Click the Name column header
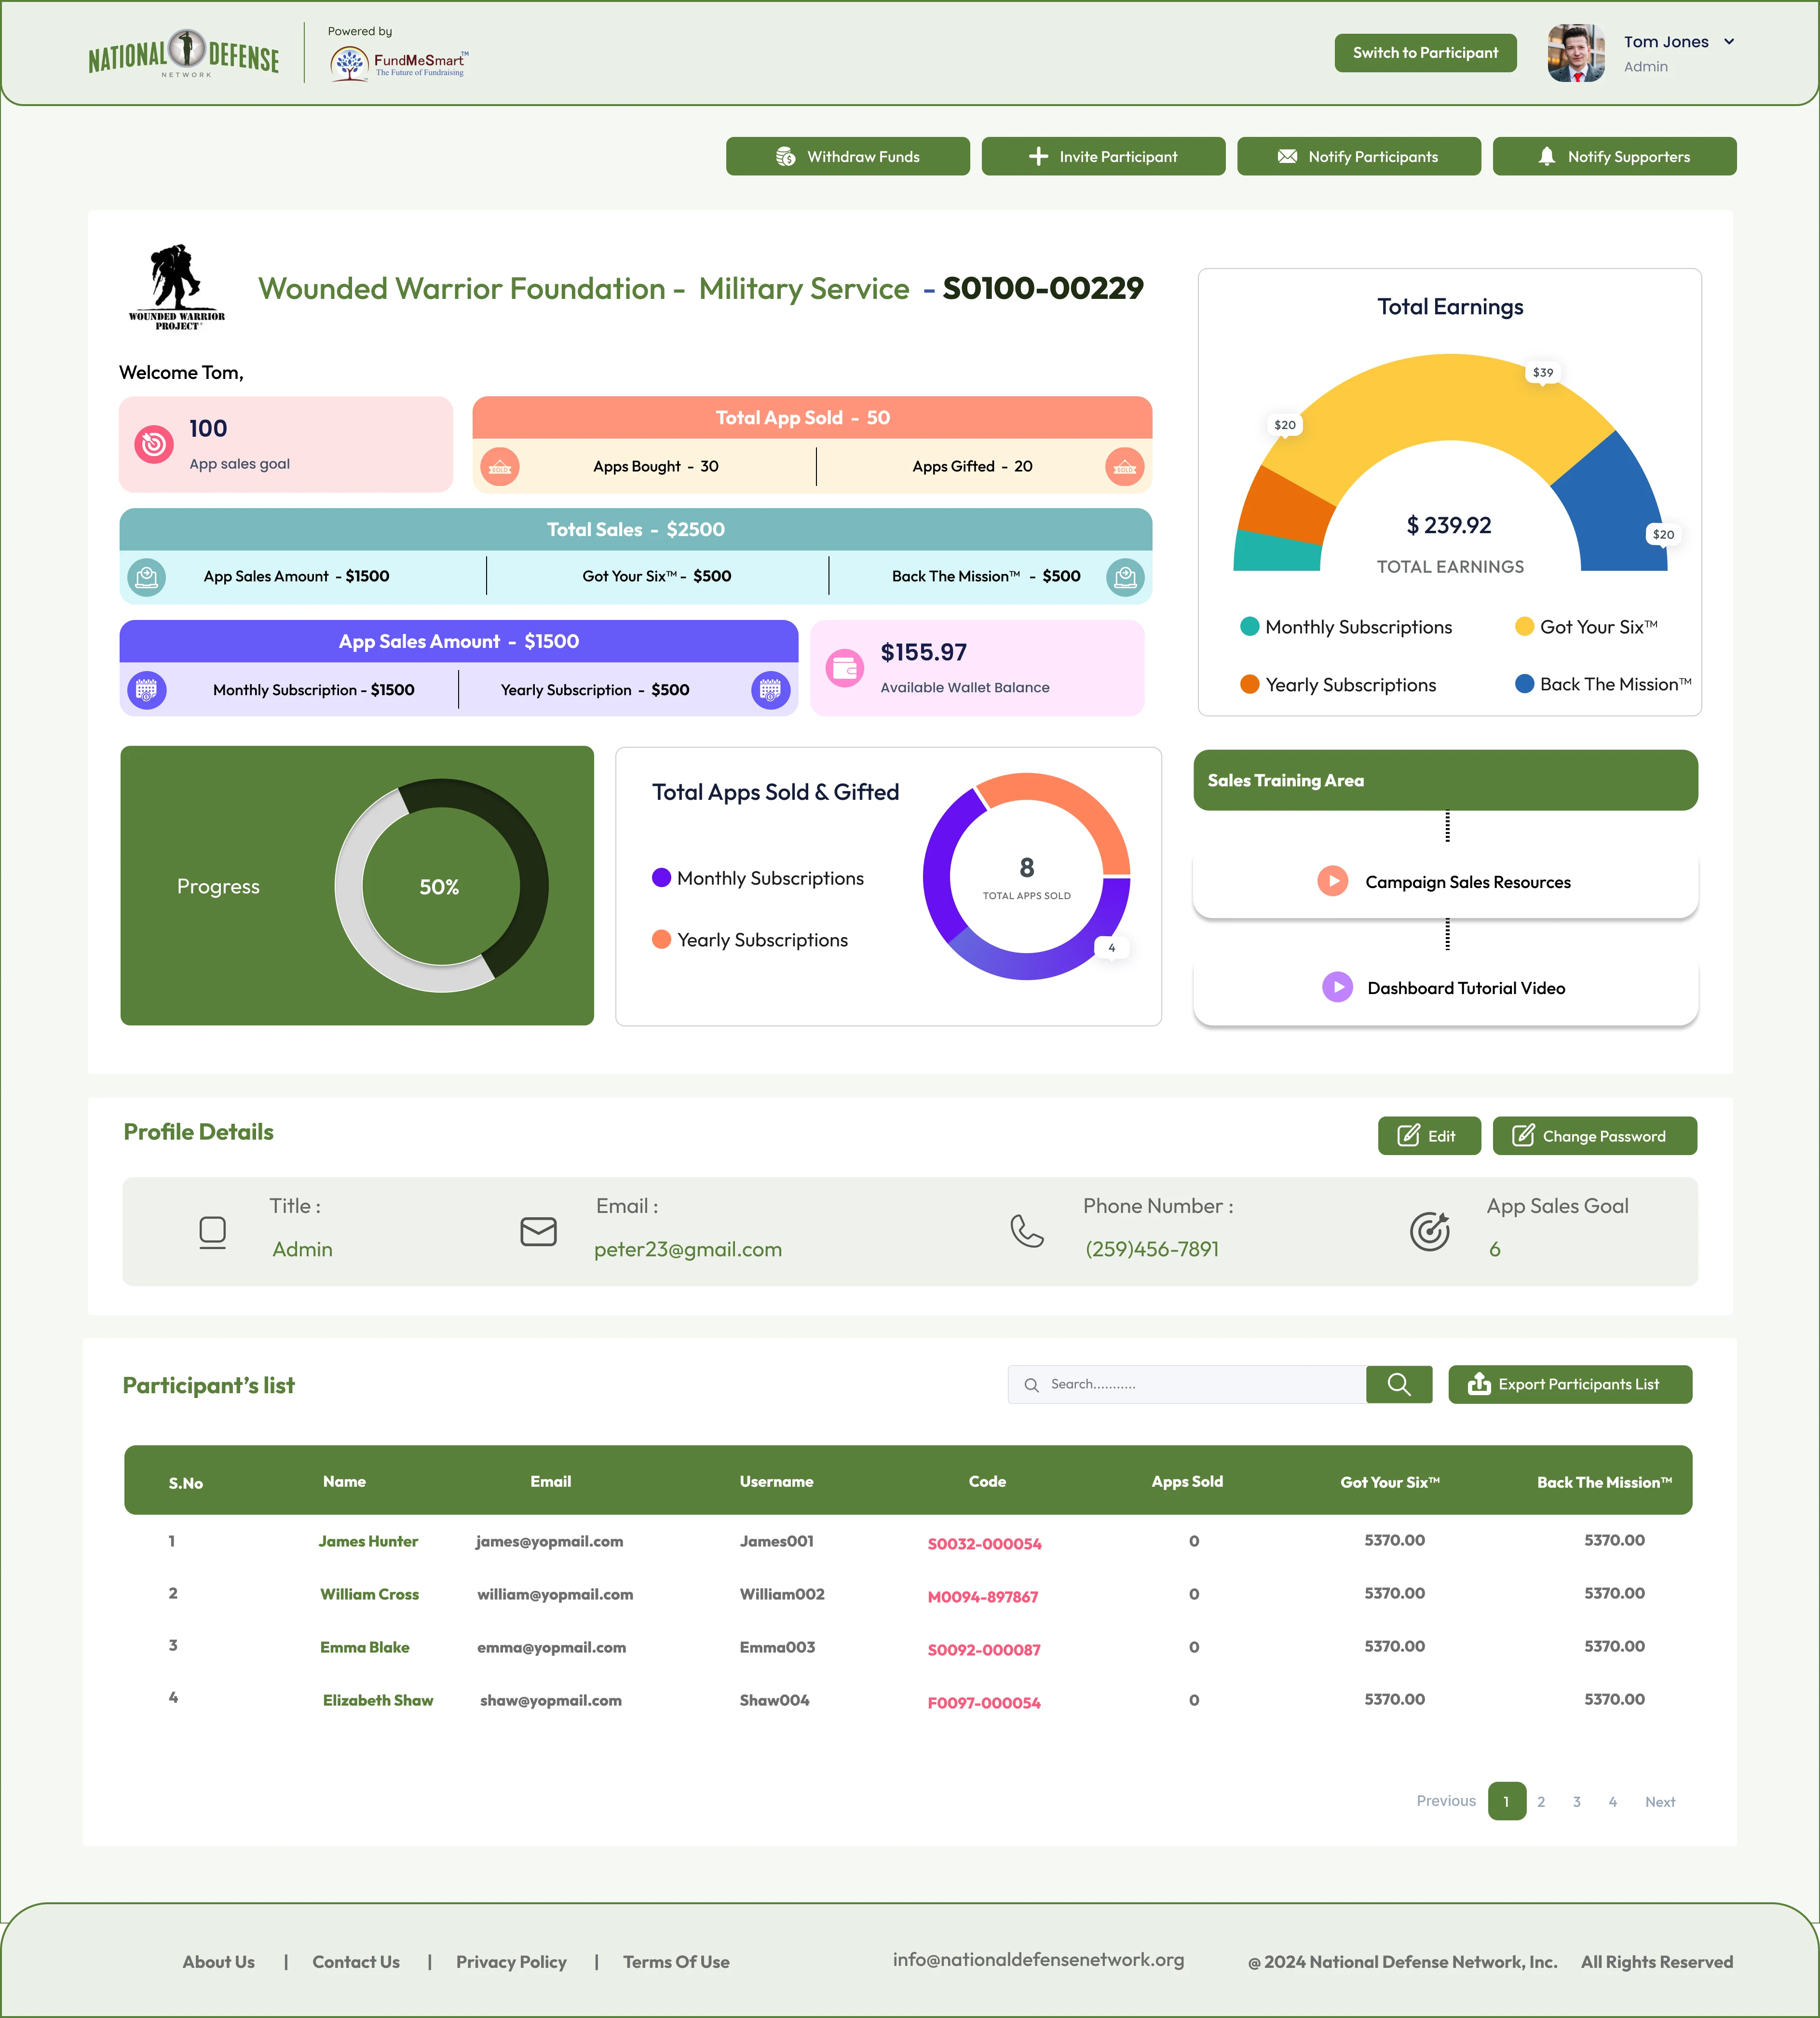Image resolution: width=1820 pixels, height=2018 pixels. [344, 1481]
